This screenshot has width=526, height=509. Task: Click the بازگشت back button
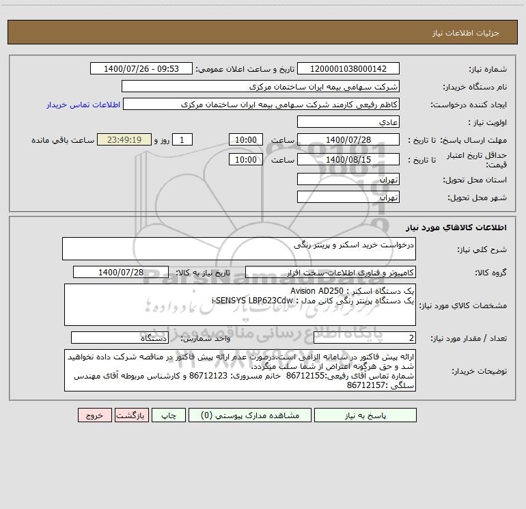[x=131, y=415]
